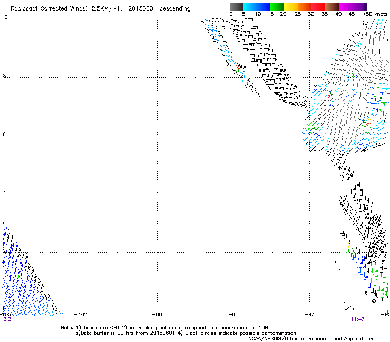Click the longitude label '-99'
This screenshot has width=390, height=342.
(x=157, y=314)
